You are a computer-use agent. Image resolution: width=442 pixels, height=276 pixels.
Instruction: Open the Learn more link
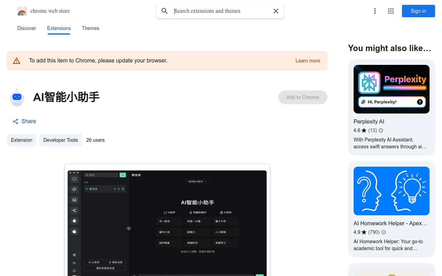[308, 61]
